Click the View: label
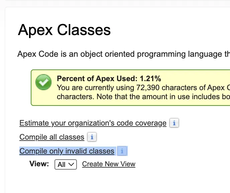 pyautogui.click(x=39, y=164)
